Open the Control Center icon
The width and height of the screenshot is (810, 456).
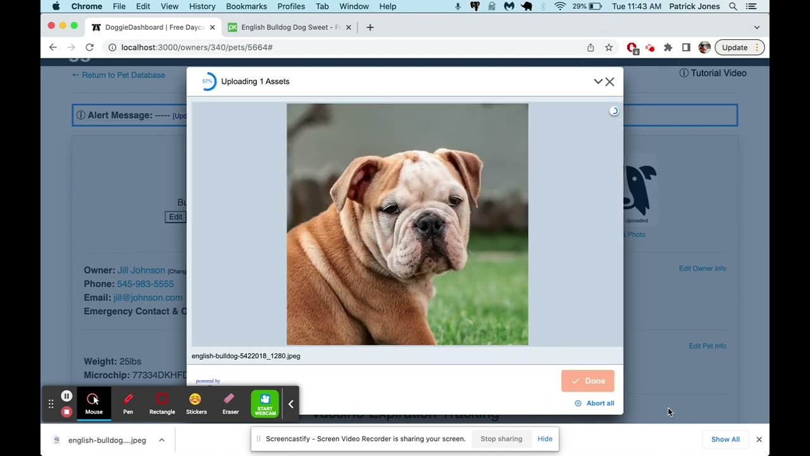coord(751,6)
